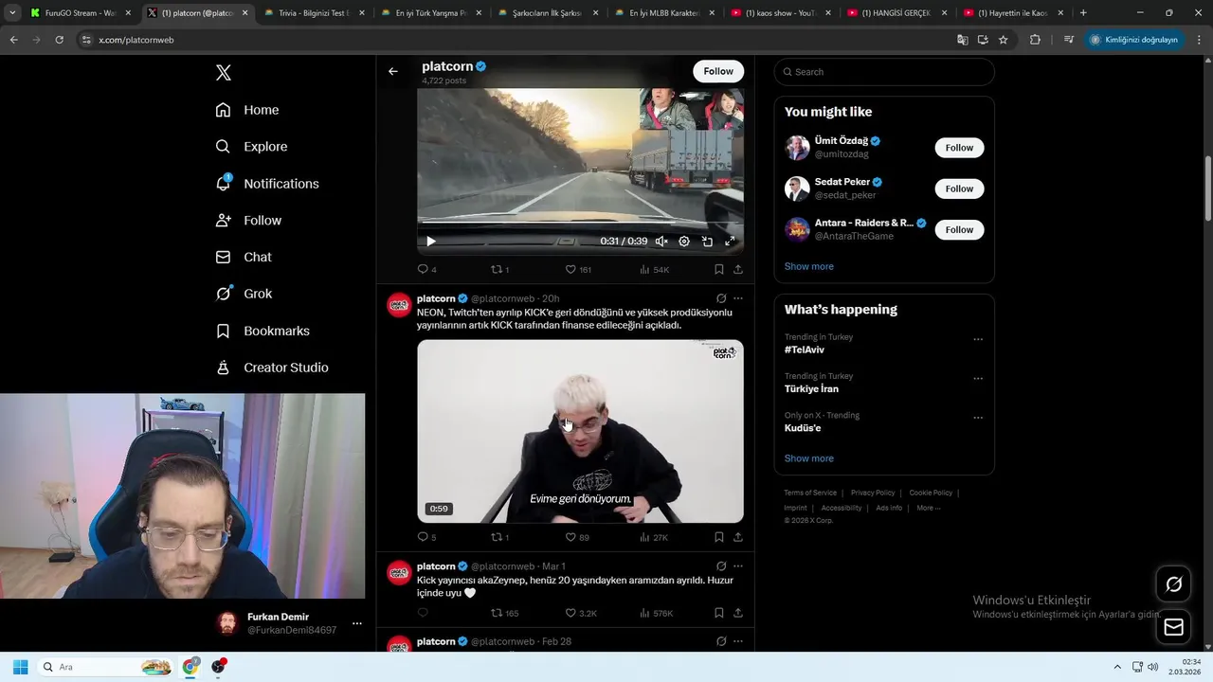Show more under What's happening
The width and height of the screenshot is (1213, 682).
[809, 458]
